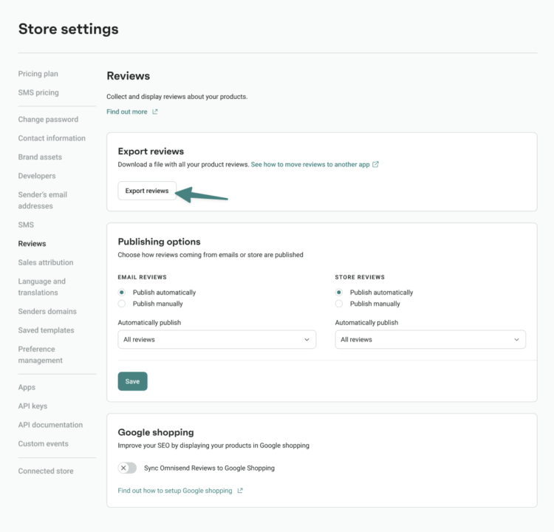Open Connected store settings
This screenshot has width=554, height=532.
(x=46, y=471)
